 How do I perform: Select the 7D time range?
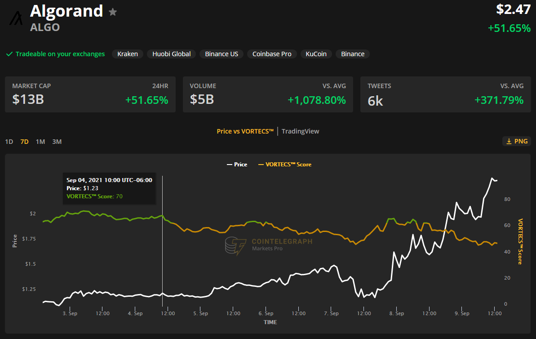pos(24,142)
